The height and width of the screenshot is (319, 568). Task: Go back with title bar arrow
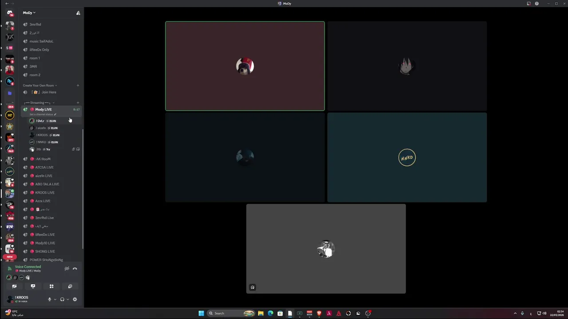6,4
